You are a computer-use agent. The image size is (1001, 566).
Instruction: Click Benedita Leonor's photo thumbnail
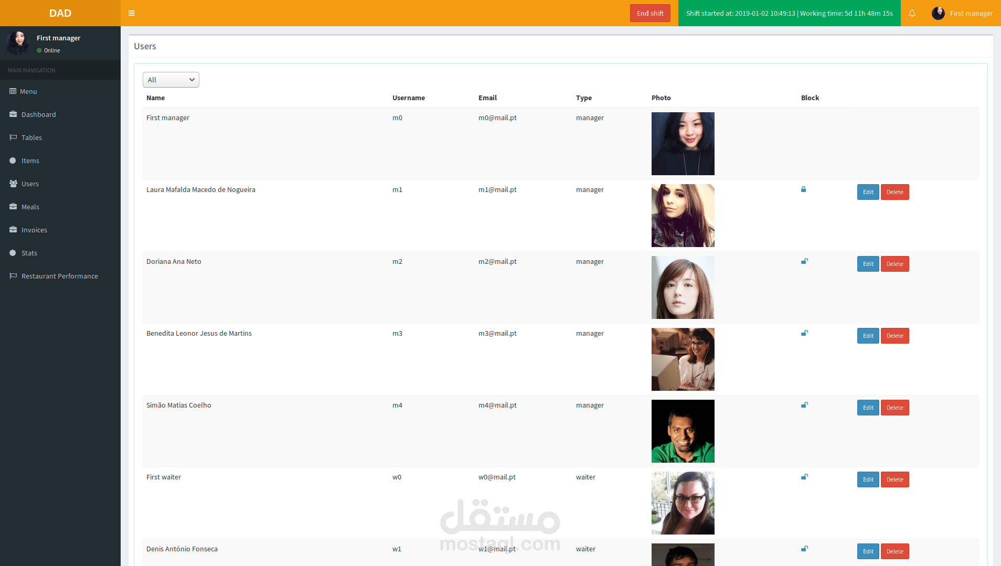point(683,359)
